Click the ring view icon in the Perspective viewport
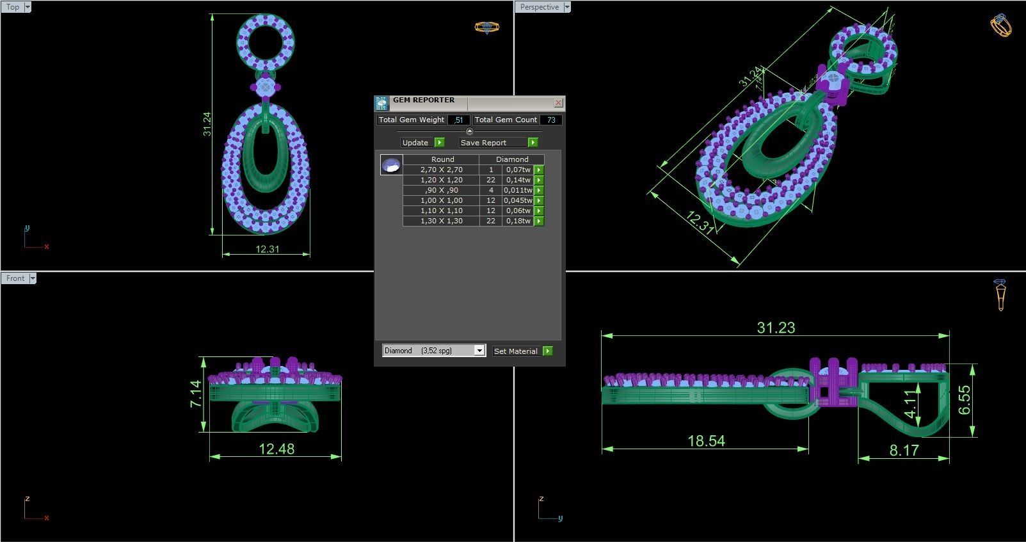 pos(1001,26)
